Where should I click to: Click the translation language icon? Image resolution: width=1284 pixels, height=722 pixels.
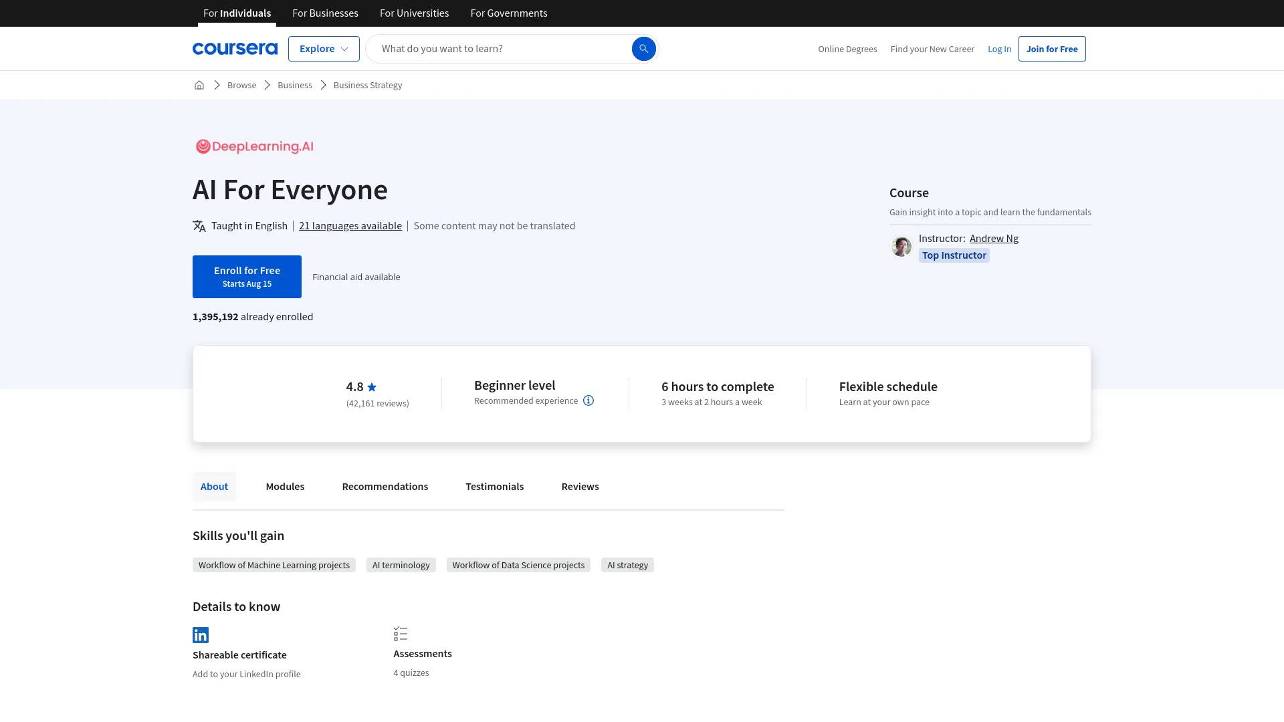pos(199,226)
